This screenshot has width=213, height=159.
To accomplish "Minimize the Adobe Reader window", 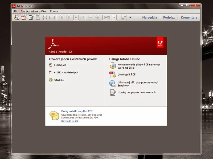I will (x=182, y=5).
